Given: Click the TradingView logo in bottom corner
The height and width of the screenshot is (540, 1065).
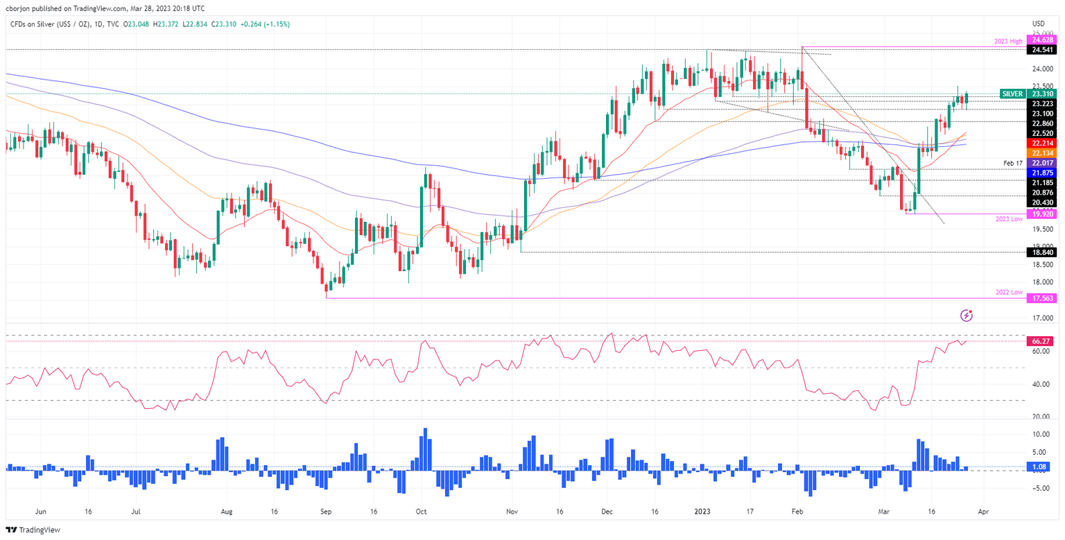Looking at the screenshot, I should click(x=32, y=530).
